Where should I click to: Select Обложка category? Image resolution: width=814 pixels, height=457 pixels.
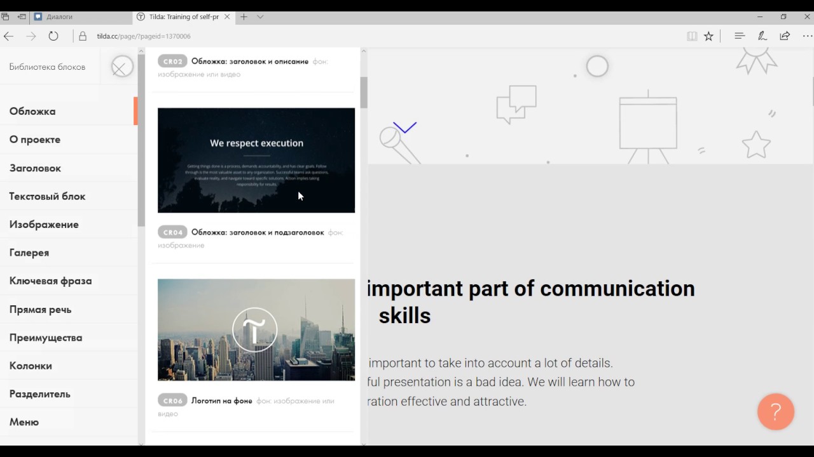[32, 111]
